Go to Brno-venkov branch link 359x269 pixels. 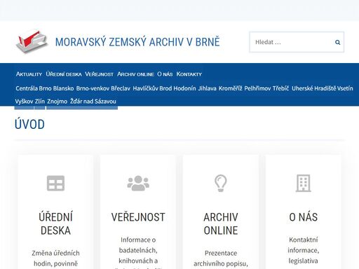93,88
